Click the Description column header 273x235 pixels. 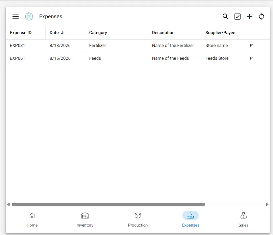[163, 33]
